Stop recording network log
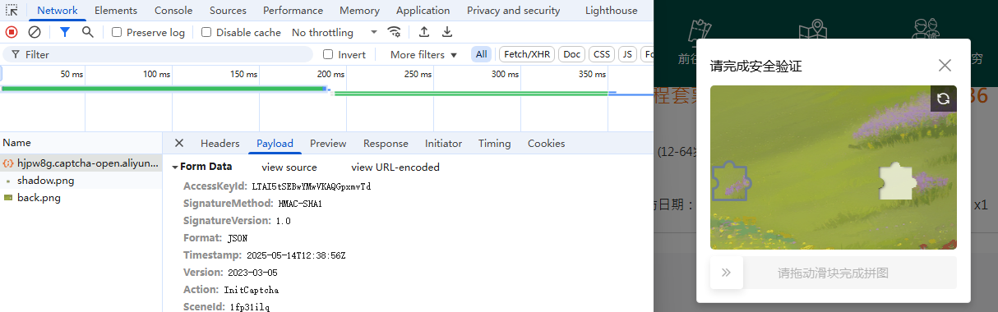The height and width of the screenshot is (312, 998). coord(12,32)
